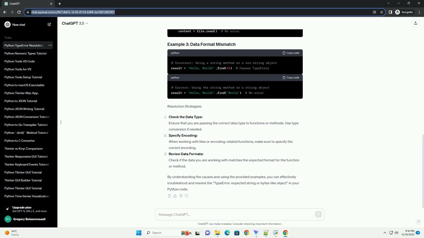Image resolution: width=424 pixels, height=238 pixels.
Task: Open File Explorer from taskbar
Action: [217, 233]
